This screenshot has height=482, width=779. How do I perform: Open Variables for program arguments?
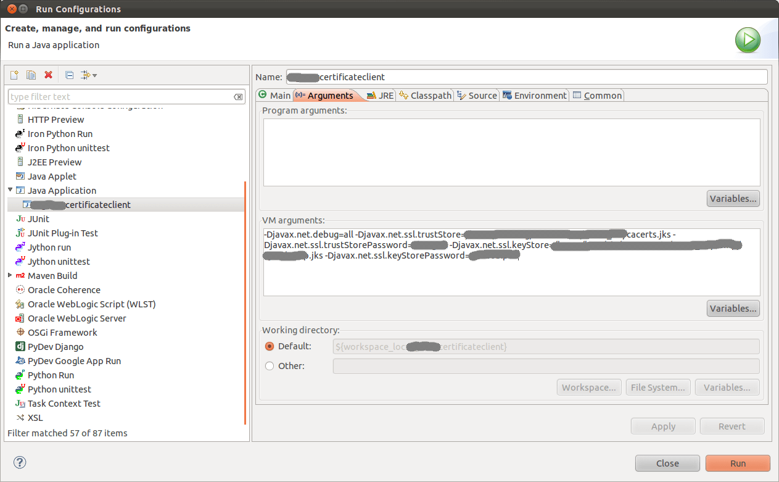733,198
